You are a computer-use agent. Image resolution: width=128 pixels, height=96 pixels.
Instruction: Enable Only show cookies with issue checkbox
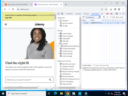[111, 17]
